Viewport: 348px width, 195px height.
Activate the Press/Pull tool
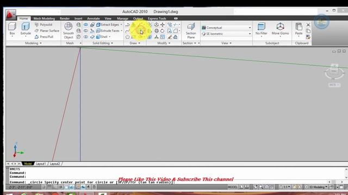point(44,37)
